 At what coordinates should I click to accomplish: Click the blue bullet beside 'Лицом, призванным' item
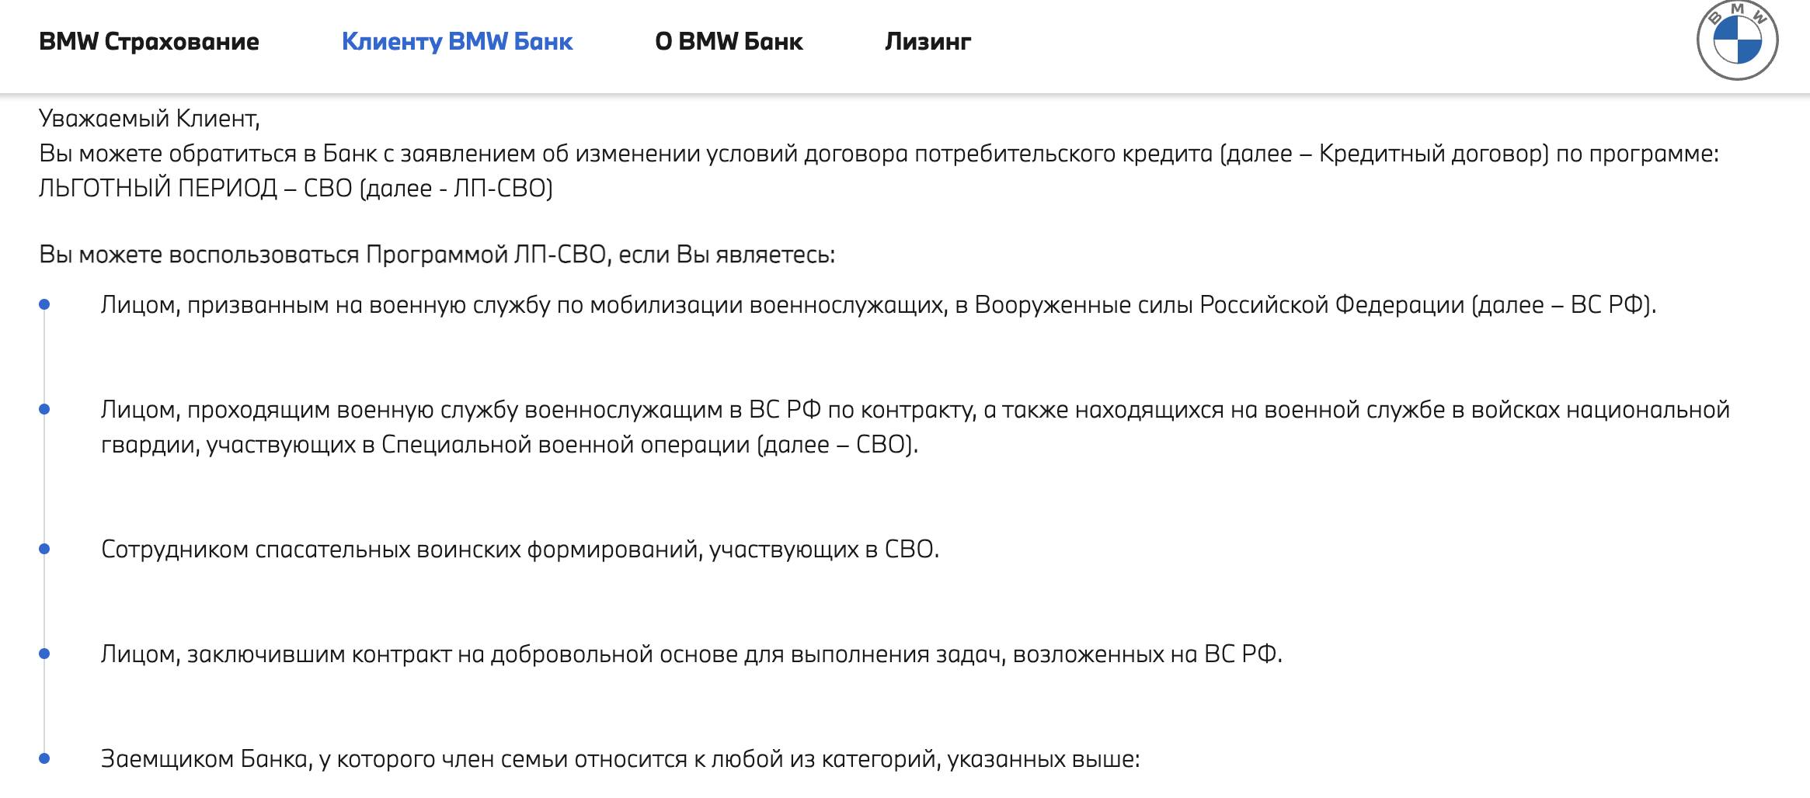coord(44,305)
